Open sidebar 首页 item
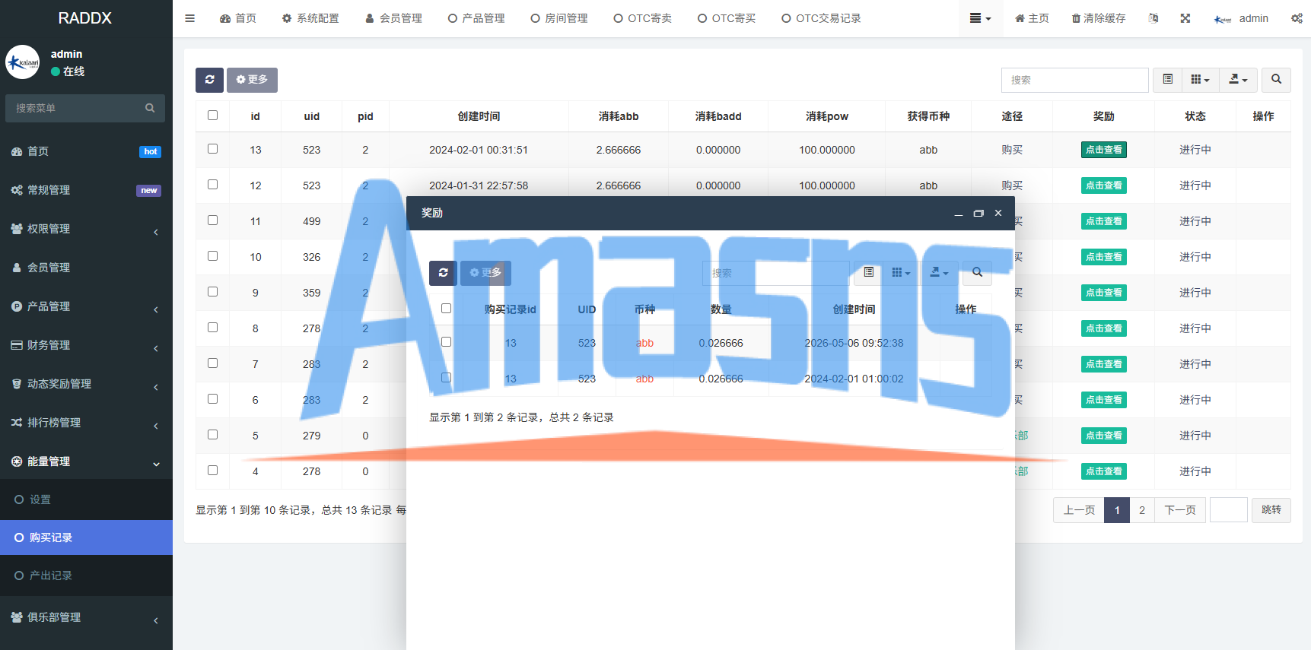Screen dimensions: 1311x650 click(x=86, y=151)
